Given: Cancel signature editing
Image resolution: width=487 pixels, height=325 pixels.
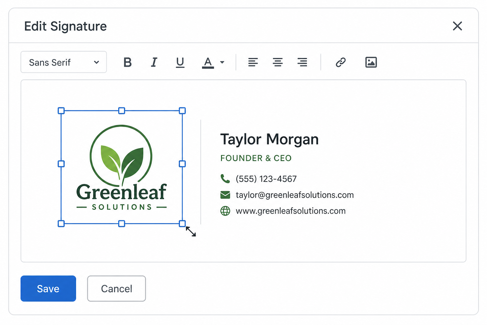Looking at the screenshot, I should point(116,289).
